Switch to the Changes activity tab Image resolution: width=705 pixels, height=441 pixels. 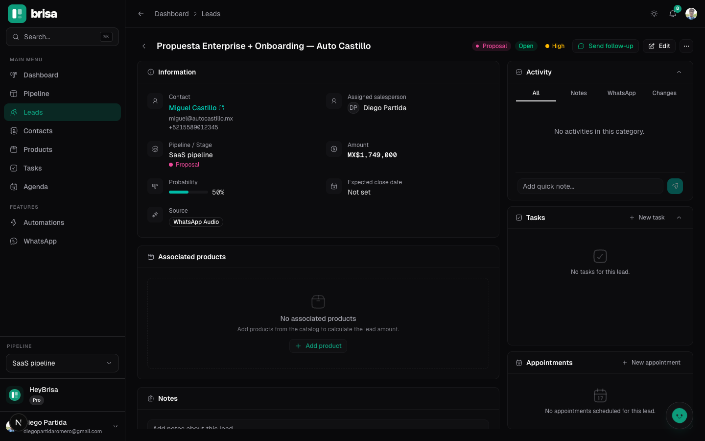[664, 93]
